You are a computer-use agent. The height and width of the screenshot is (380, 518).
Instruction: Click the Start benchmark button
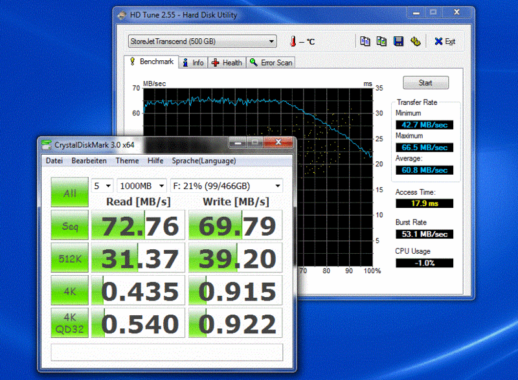coord(425,83)
